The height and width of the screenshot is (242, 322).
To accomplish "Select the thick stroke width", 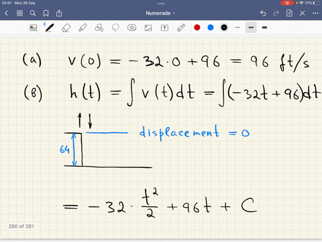I will 264,28.
